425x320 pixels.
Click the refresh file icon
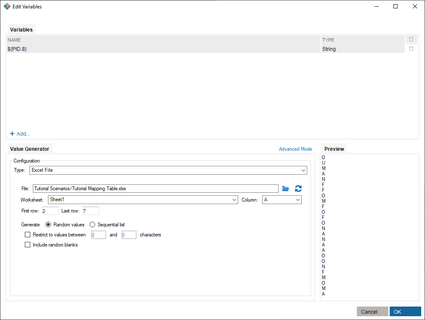click(298, 189)
